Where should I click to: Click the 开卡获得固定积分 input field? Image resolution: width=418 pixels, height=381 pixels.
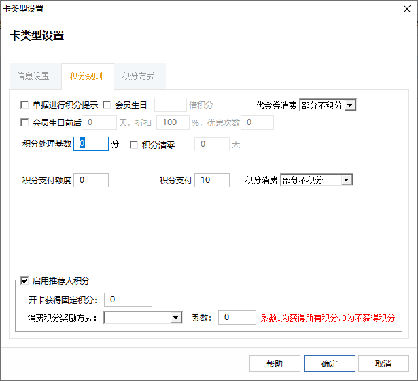[x=128, y=300]
